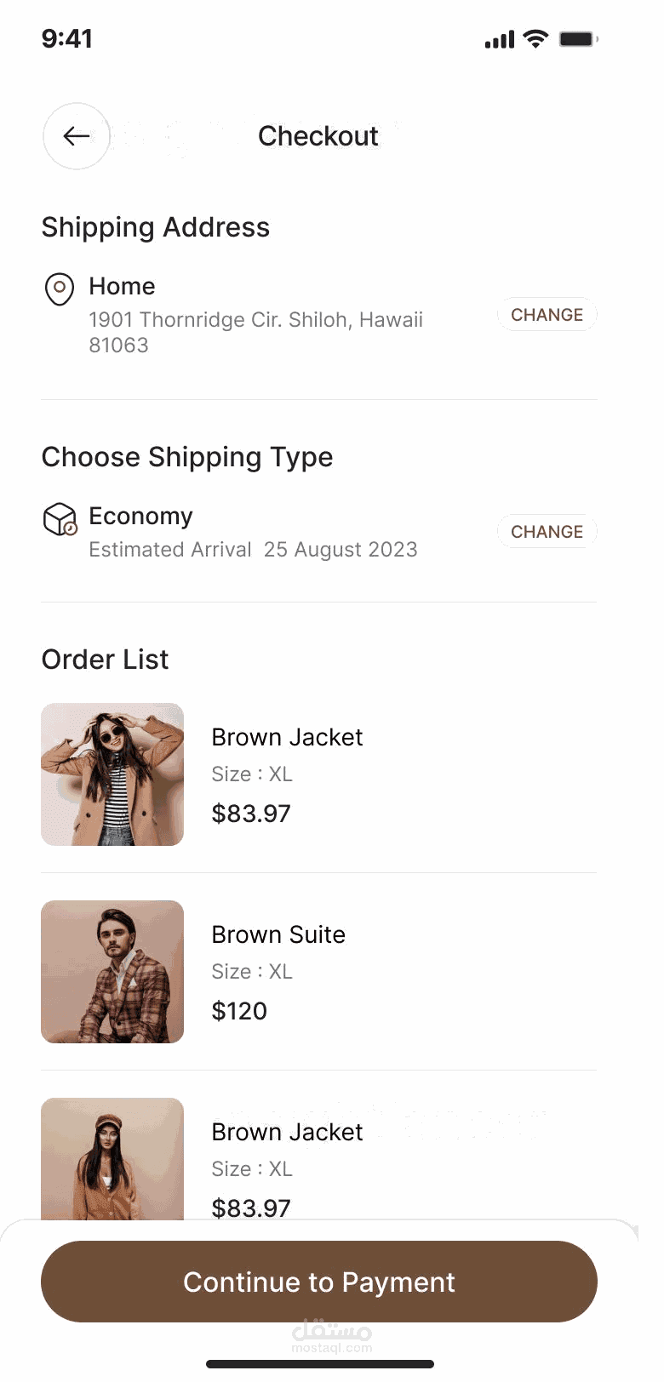Tap the battery status icon
664x1382 pixels.
(578, 38)
